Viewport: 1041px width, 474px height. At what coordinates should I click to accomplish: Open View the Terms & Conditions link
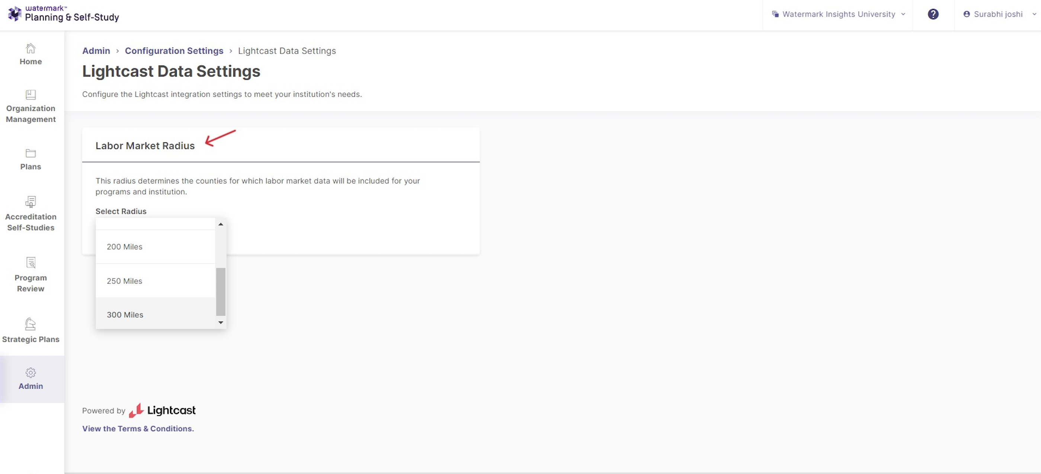point(138,428)
